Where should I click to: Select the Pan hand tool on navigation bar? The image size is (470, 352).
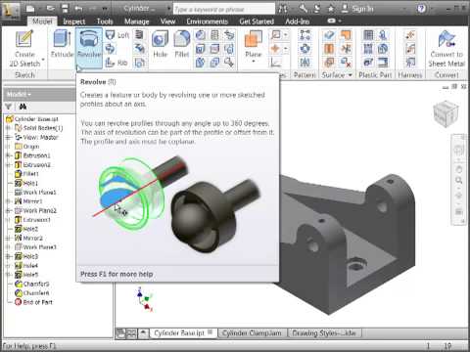459,169
